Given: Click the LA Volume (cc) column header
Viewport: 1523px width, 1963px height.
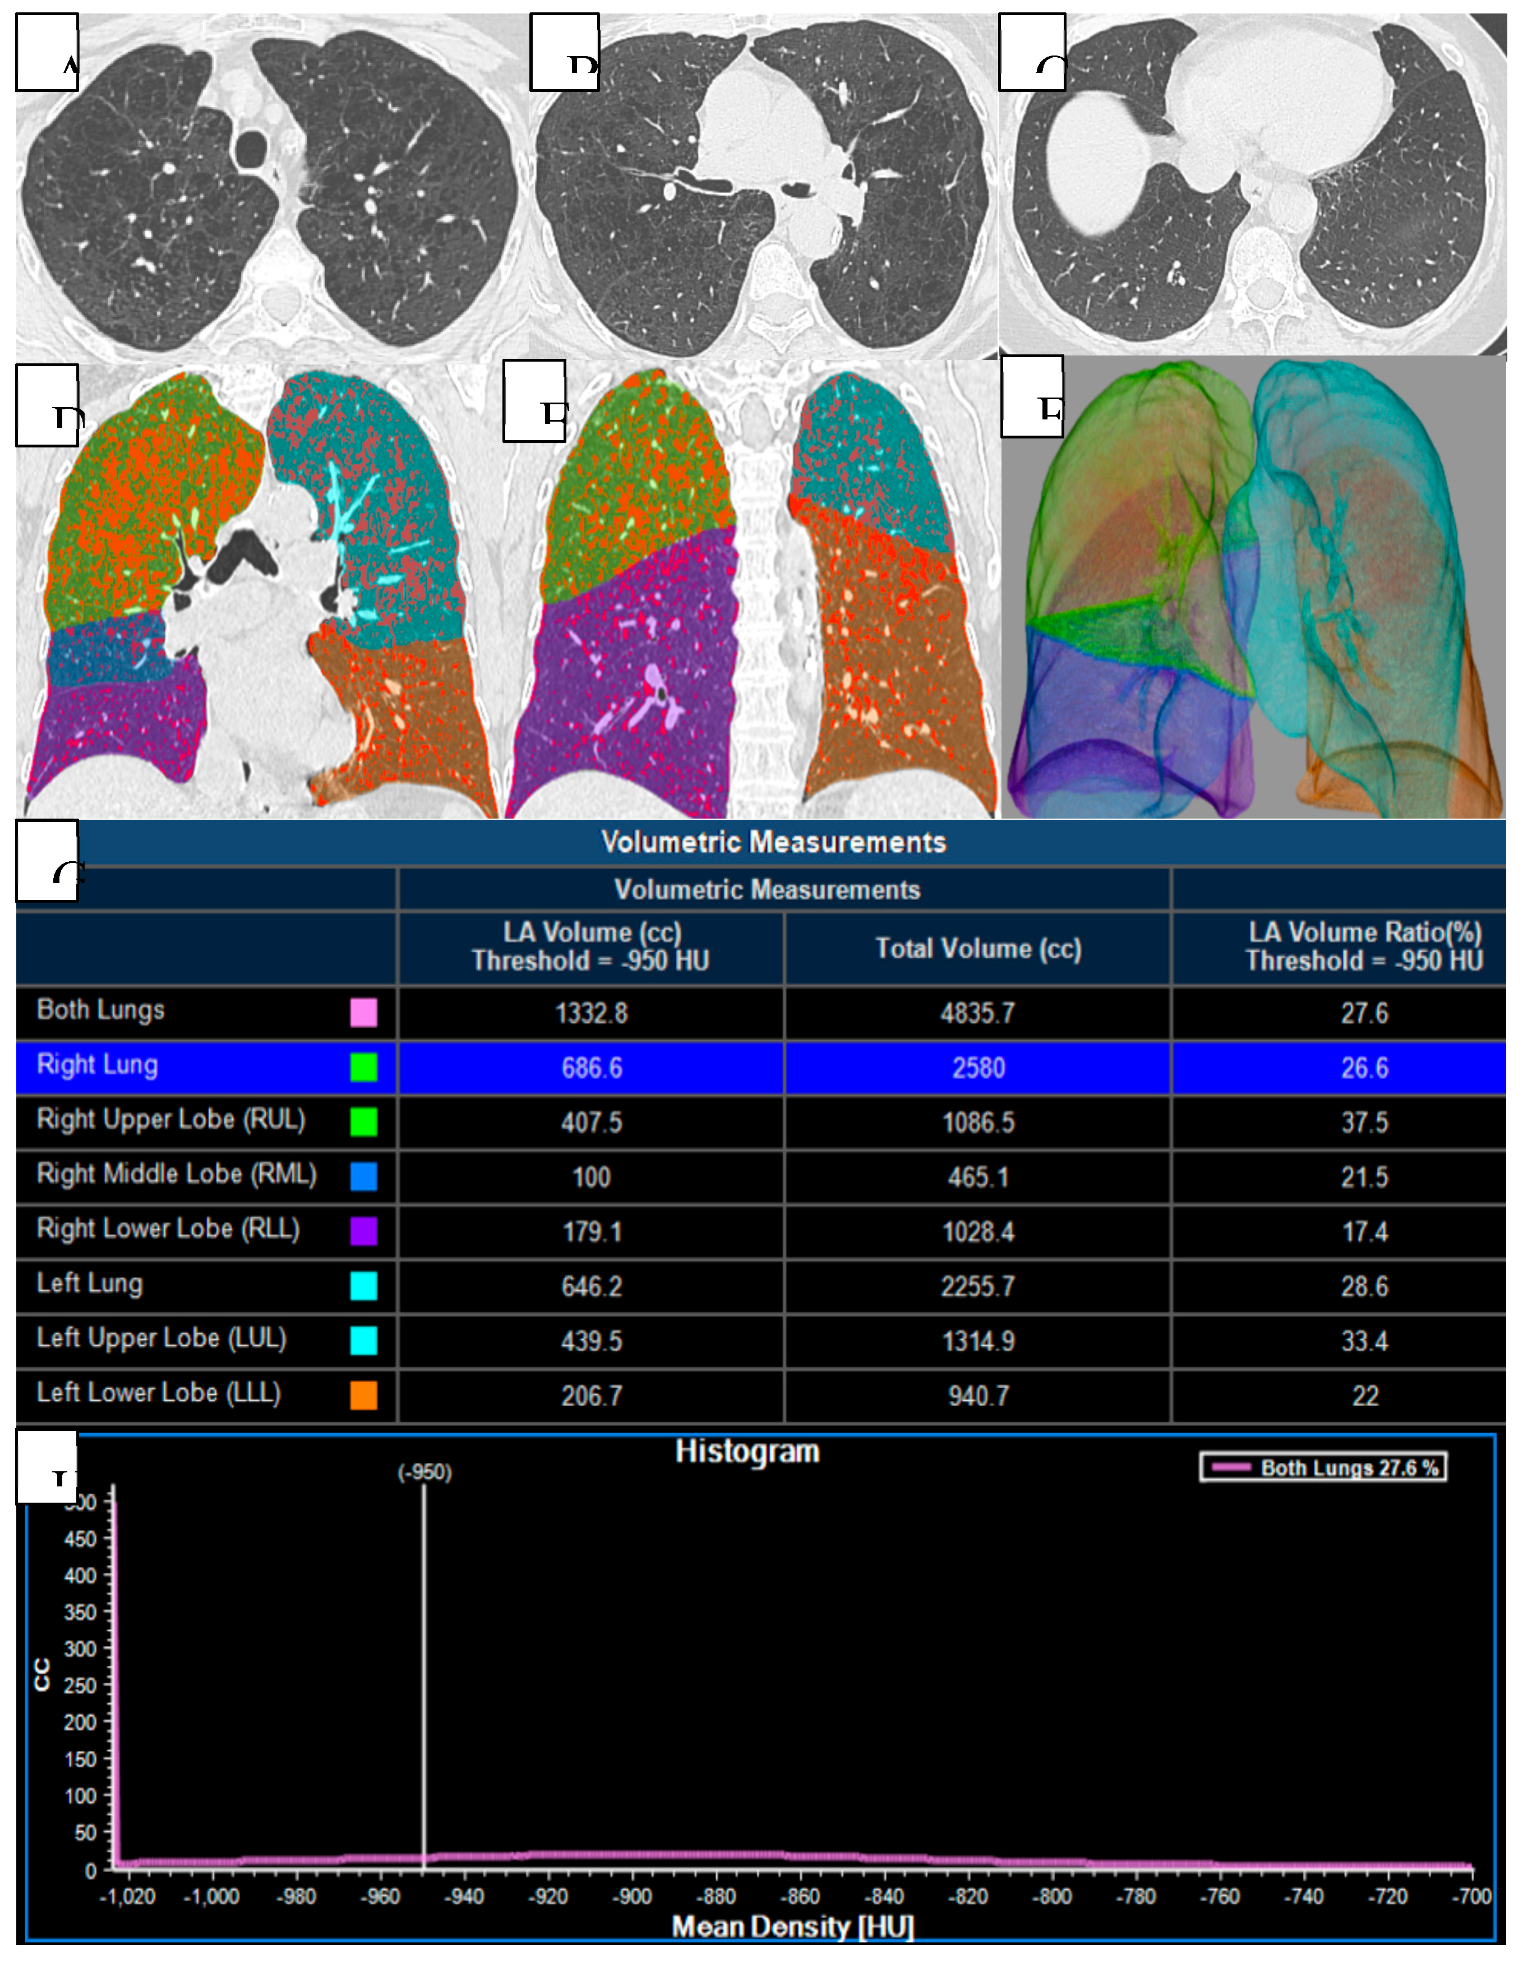Looking at the screenshot, I should [590, 946].
